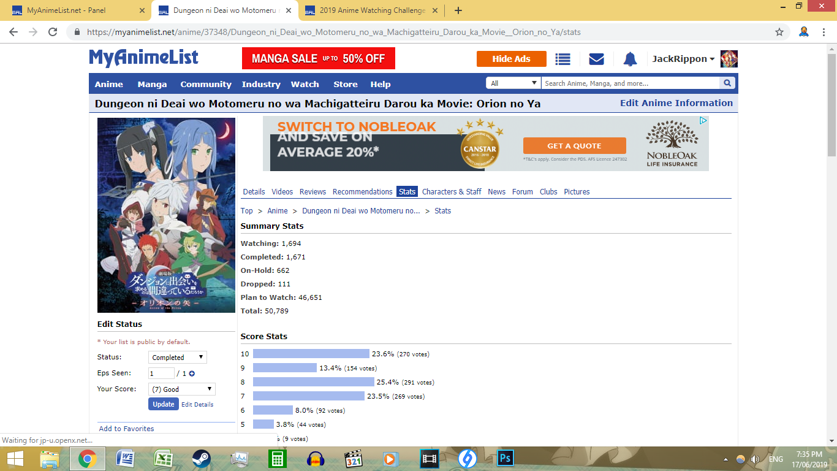Expand the Status dropdown showing Completed

177,358
